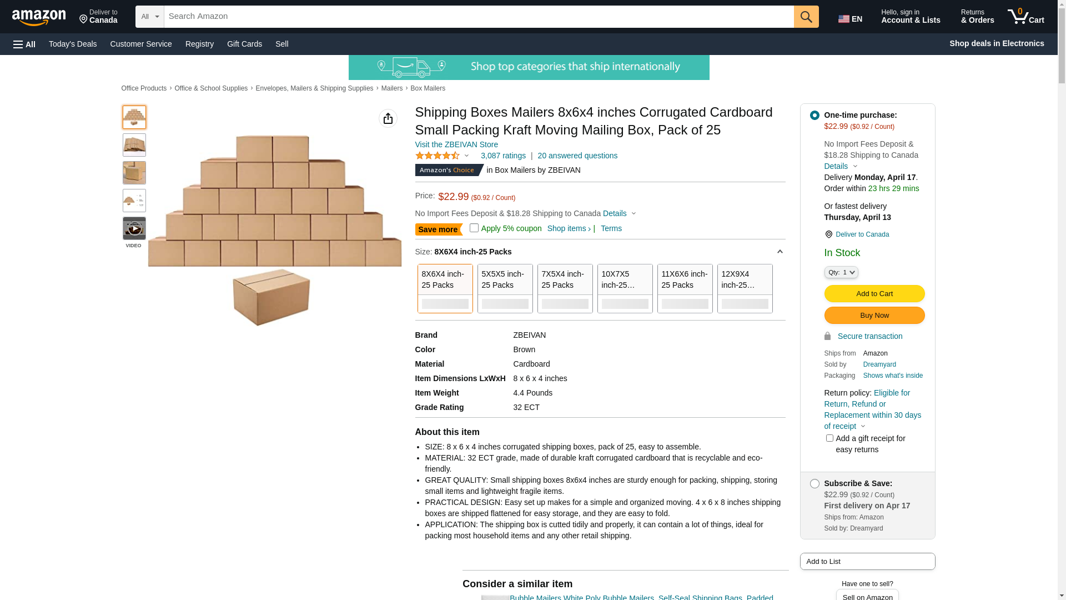Open the All hamburger menu
1066x600 pixels.
pyautogui.click(x=24, y=44)
